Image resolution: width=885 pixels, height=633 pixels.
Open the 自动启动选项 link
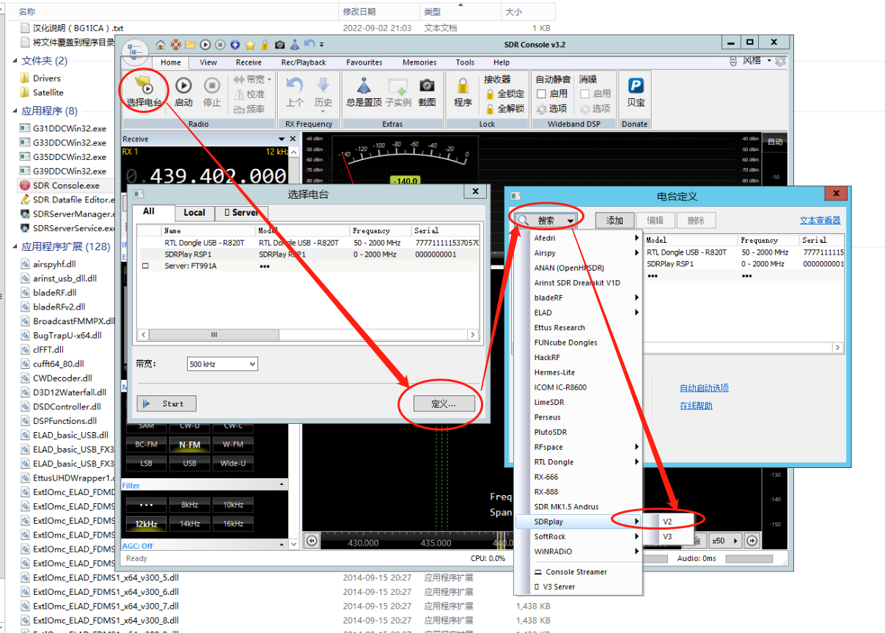tap(704, 388)
